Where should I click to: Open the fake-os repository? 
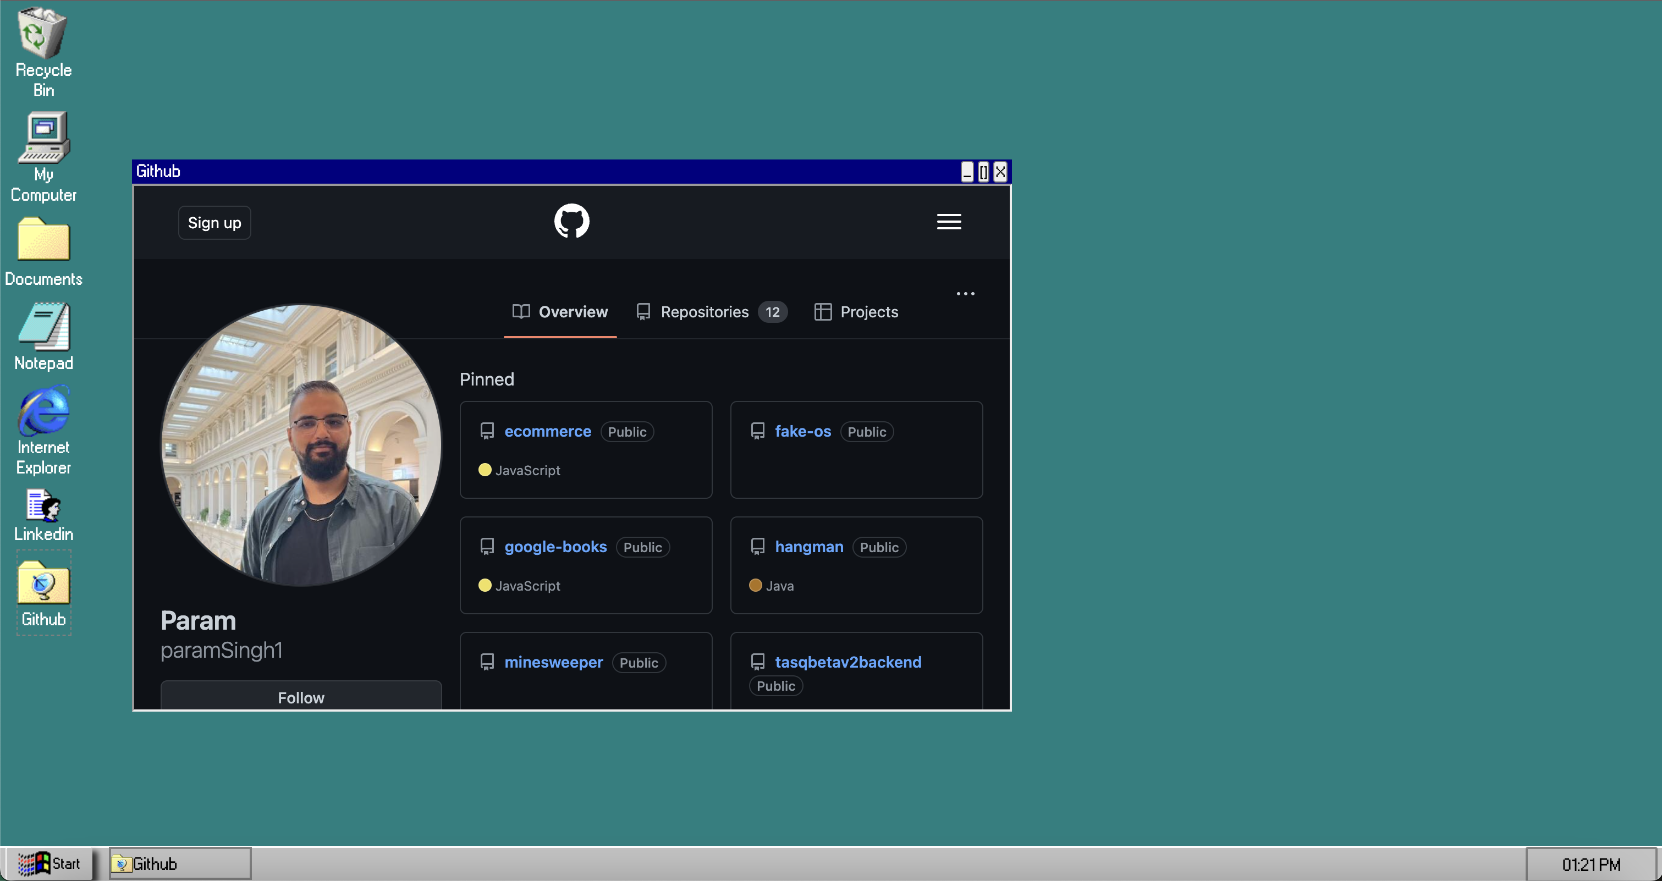point(801,431)
